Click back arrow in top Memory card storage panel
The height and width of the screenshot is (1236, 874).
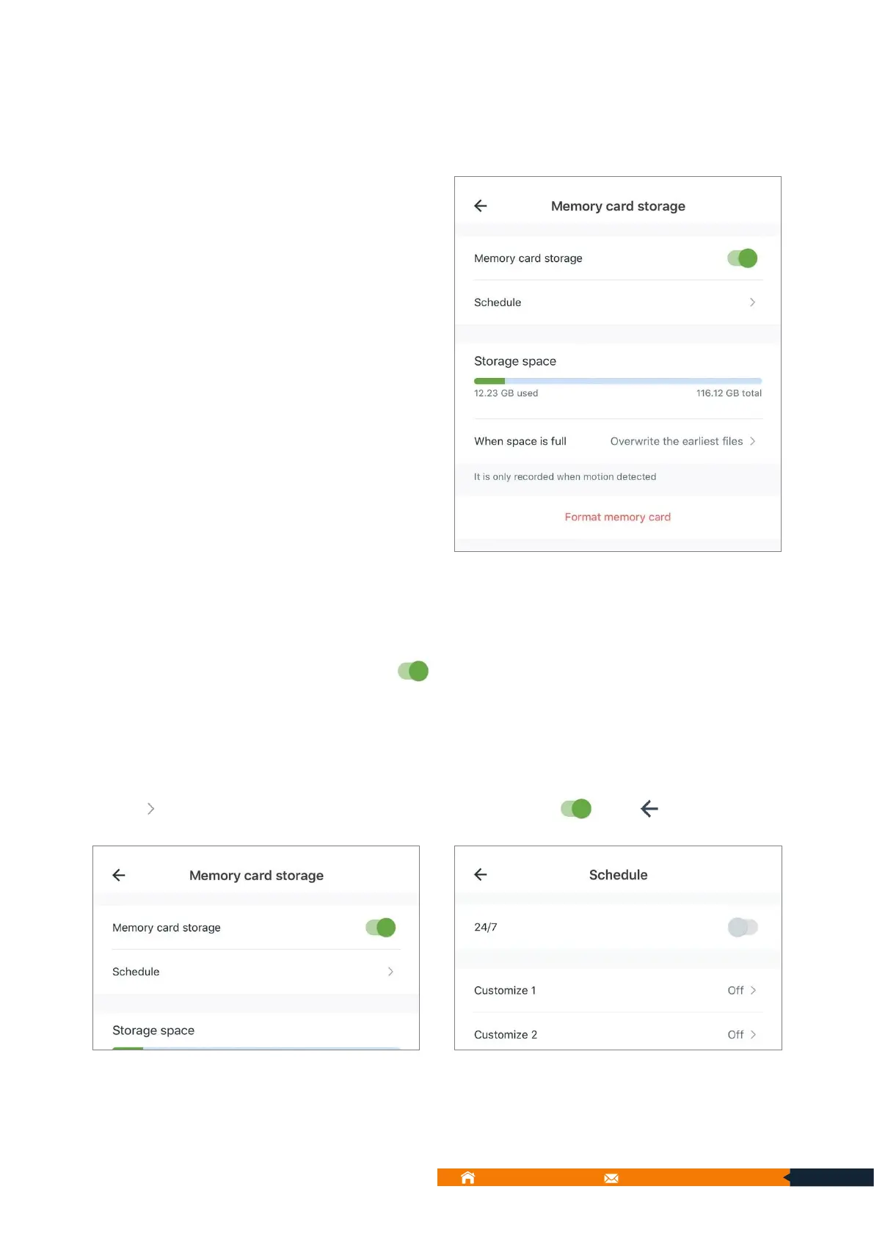pyautogui.click(x=481, y=206)
